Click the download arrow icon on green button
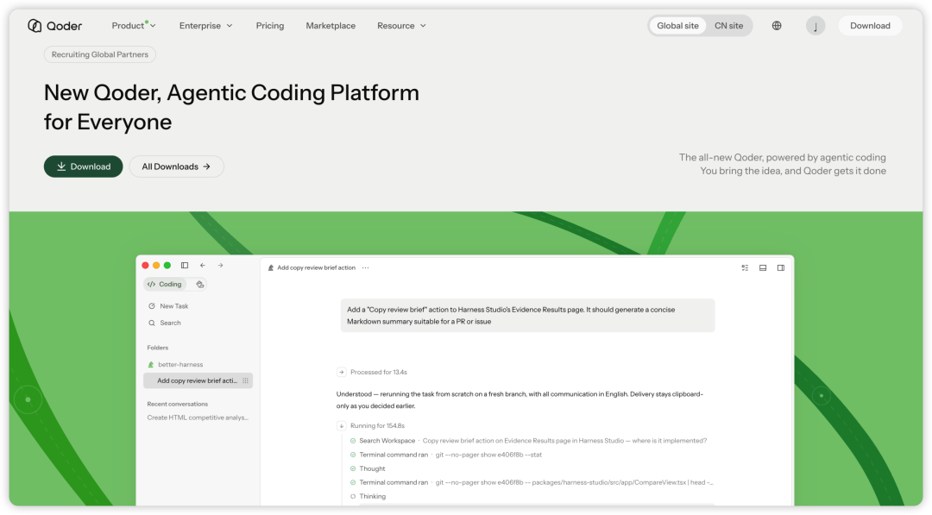Image resolution: width=932 pixels, height=515 pixels. [x=61, y=166]
